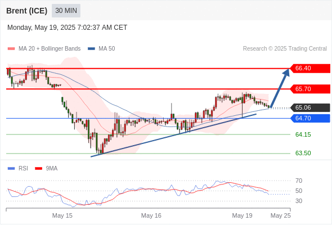Viewport: 332px width, 225px height.
Task: Click the MA 50 legend swatch
Action: pyautogui.click(x=91, y=49)
